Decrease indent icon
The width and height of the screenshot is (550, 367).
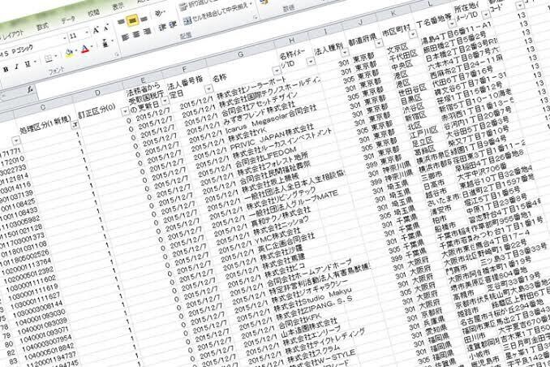point(162,28)
